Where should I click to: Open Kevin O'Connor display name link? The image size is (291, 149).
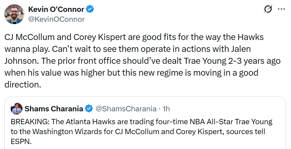[x=56, y=9]
